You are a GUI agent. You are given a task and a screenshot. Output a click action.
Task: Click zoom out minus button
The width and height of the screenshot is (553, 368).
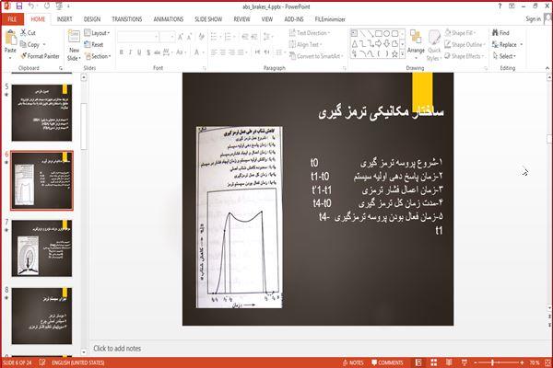pos(476,362)
